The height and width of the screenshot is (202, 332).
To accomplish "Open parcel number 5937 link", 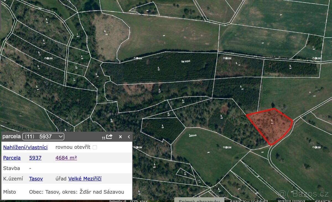I will (x=35, y=158).
